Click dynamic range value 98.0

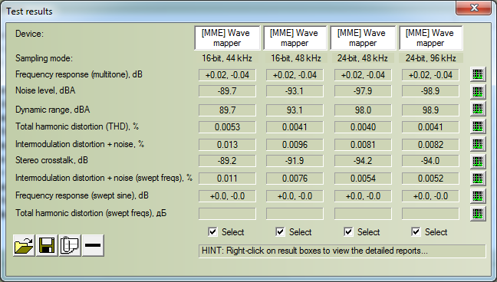click(363, 110)
